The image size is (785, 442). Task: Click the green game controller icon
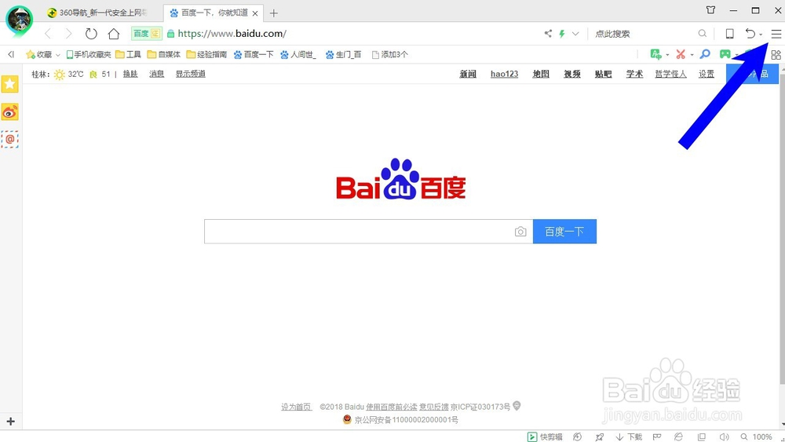tap(725, 54)
